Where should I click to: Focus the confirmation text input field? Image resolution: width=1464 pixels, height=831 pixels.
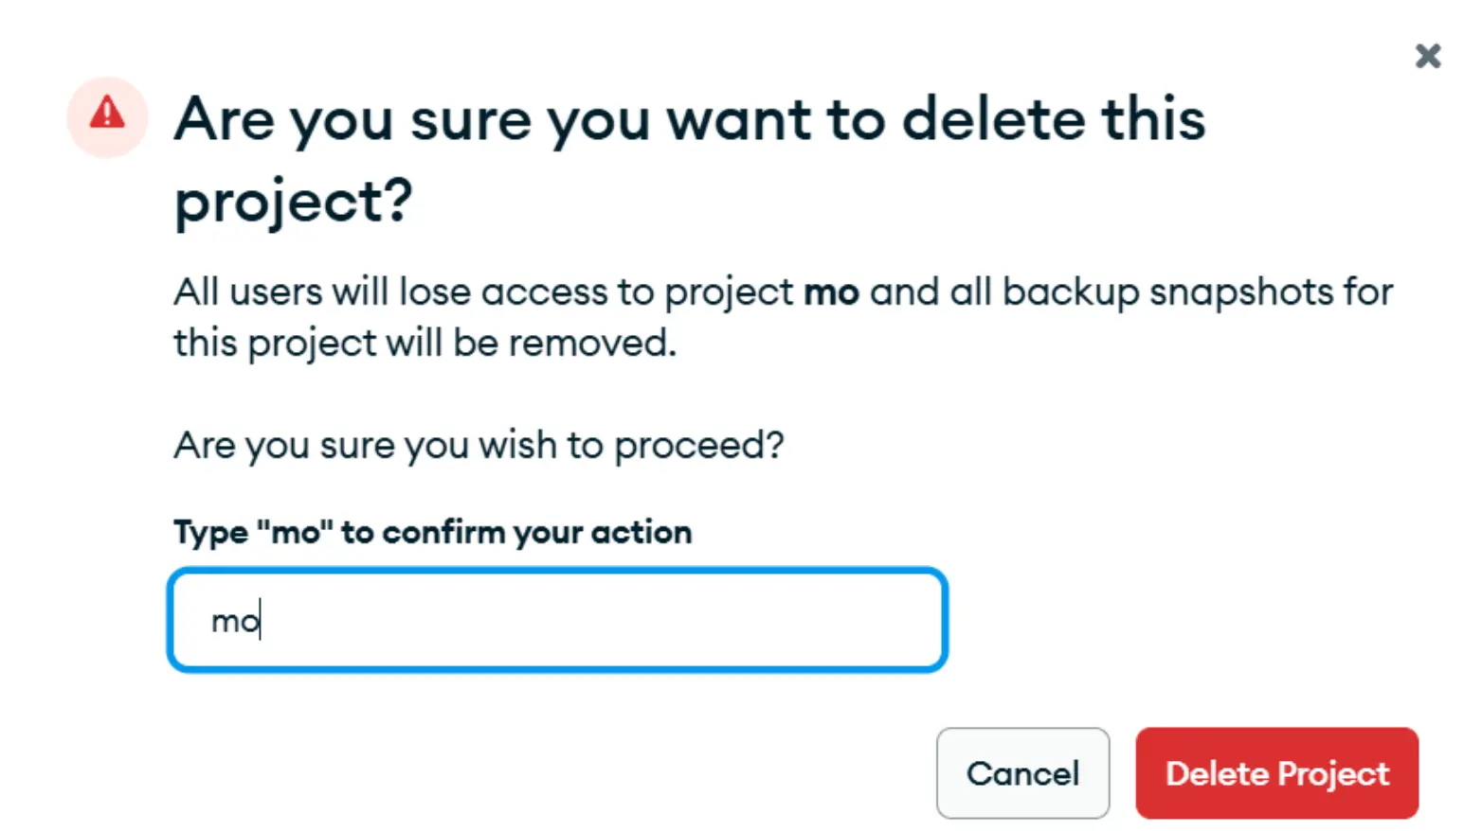(557, 621)
